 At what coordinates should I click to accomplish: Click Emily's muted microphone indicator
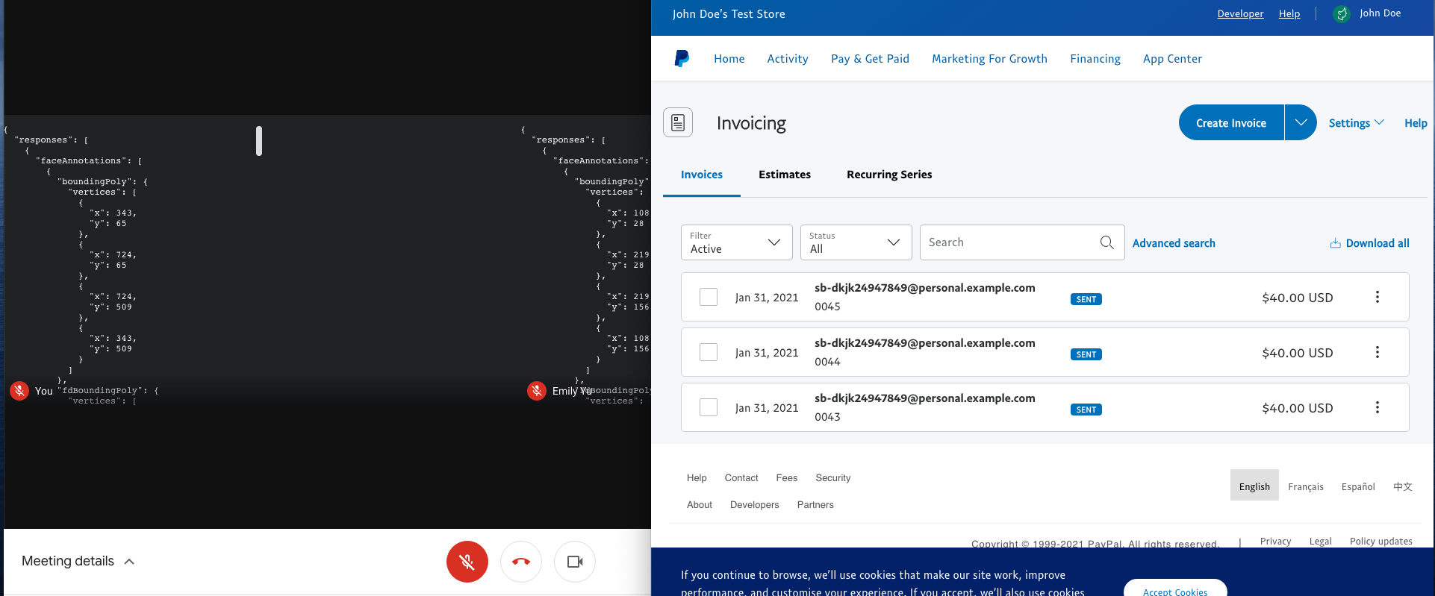point(537,391)
